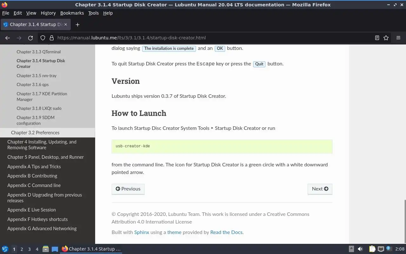Open Appendix C Command line
The height and width of the screenshot is (254, 406).
[34, 185]
